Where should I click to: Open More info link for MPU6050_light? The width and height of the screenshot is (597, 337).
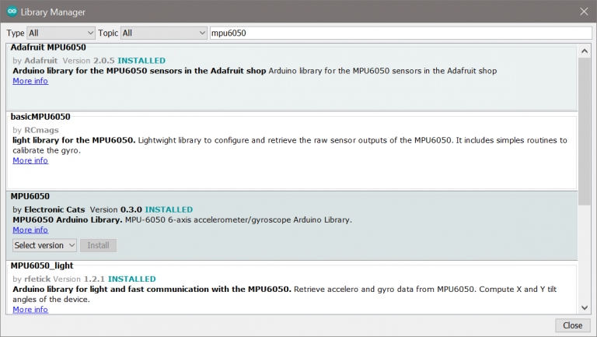(30, 310)
